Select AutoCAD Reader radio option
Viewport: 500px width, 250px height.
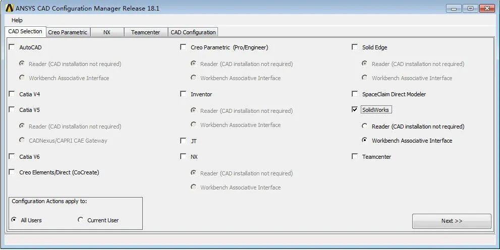click(22, 64)
